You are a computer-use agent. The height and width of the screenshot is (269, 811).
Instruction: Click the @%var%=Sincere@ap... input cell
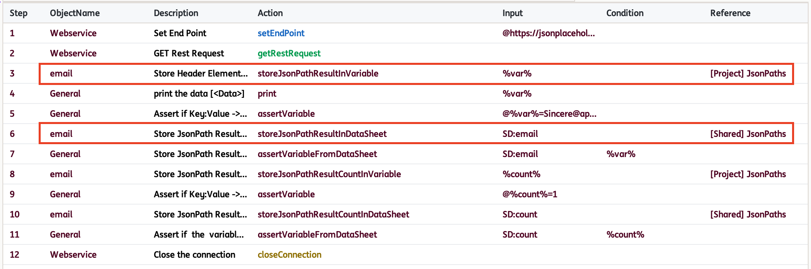tap(550, 114)
